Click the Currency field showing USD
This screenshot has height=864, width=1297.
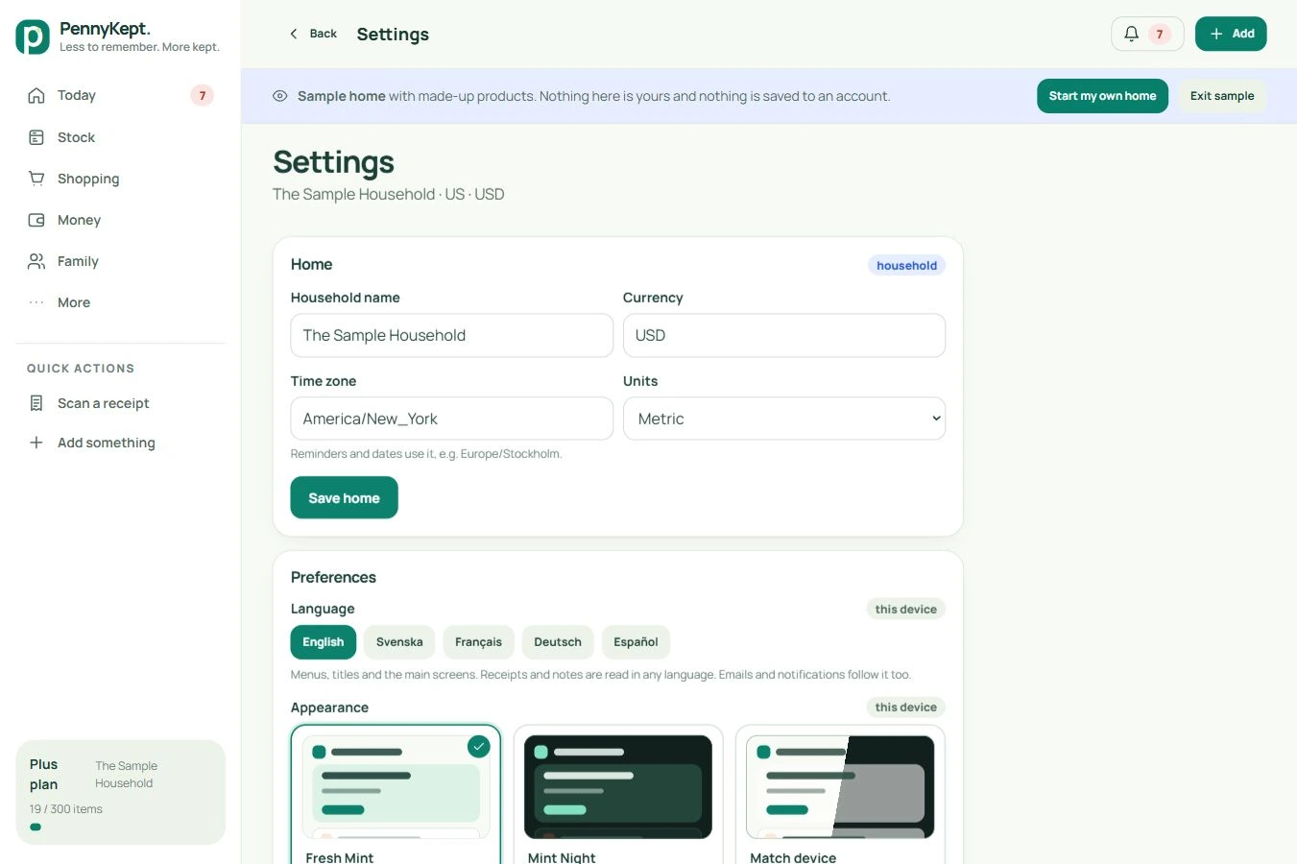click(784, 335)
